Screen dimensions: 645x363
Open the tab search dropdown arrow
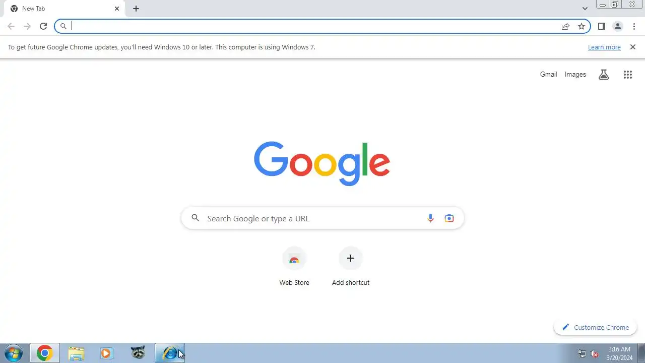pyautogui.click(x=585, y=9)
